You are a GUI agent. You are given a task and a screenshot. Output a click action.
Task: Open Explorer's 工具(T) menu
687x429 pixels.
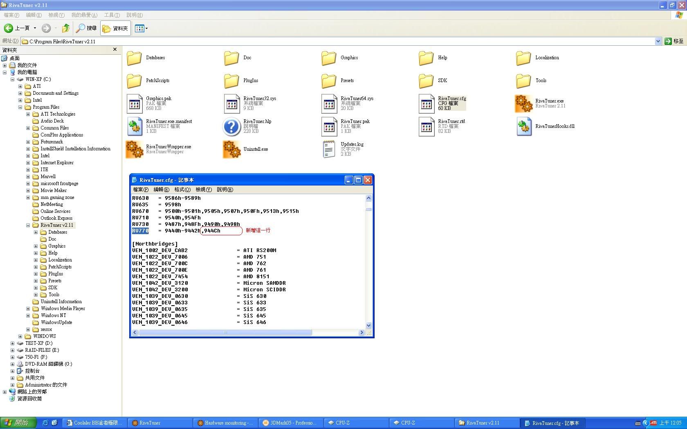click(x=112, y=15)
